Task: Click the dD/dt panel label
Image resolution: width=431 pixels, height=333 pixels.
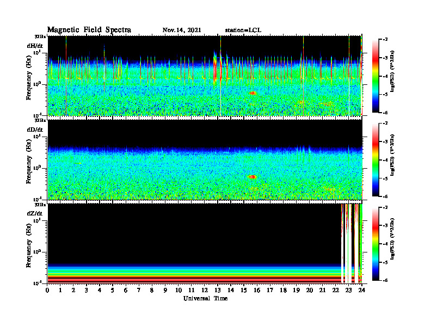Action: pyautogui.click(x=35, y=129)
